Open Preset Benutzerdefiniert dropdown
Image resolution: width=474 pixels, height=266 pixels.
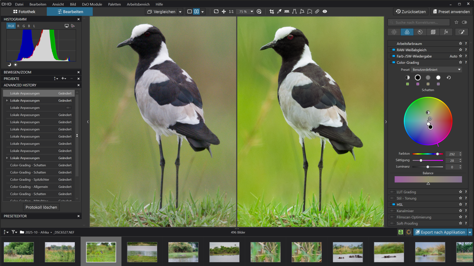[x=436, y=70]
